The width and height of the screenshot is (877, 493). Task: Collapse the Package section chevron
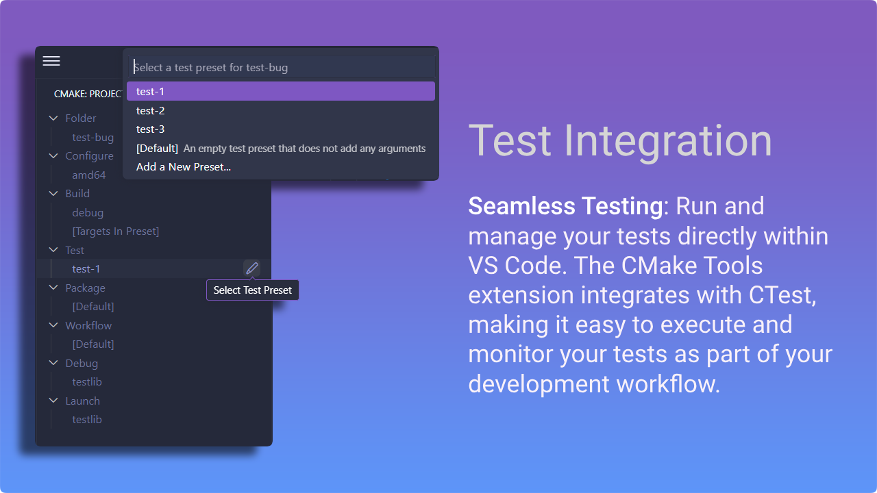tap(54, 288)
